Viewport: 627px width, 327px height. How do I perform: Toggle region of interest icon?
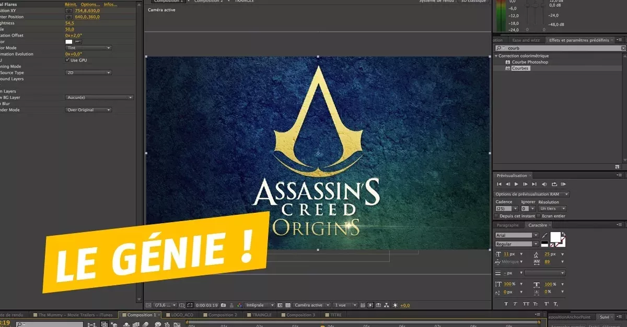(280, 305)
